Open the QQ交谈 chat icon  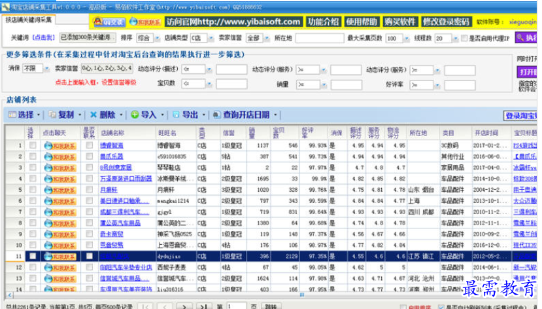point(109,22)
